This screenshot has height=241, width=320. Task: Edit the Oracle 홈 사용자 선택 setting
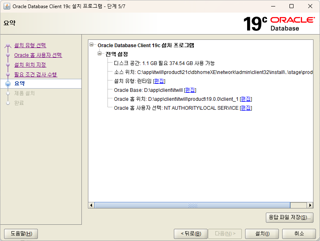[246, 108]
